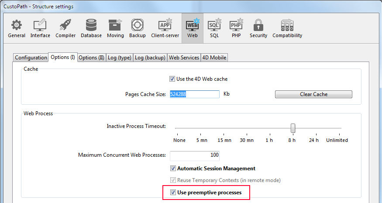Click the 24 h timeout label
Image resolution: width=382 pixels, height=203 pixels.
coord(313,140)
